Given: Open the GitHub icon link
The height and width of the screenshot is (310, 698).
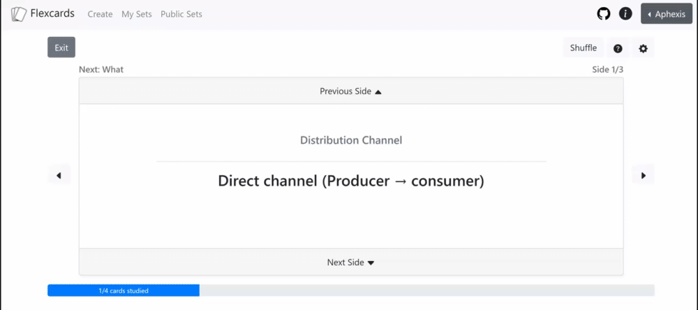Looking at the screenshot, I should (x=604, y=14).
